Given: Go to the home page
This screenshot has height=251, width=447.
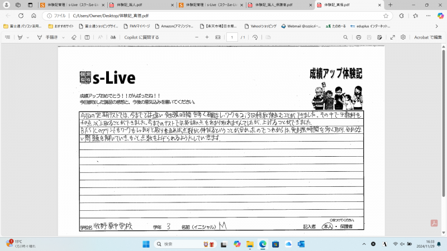Looking at the screenshot, I should [x=34, y=16].
